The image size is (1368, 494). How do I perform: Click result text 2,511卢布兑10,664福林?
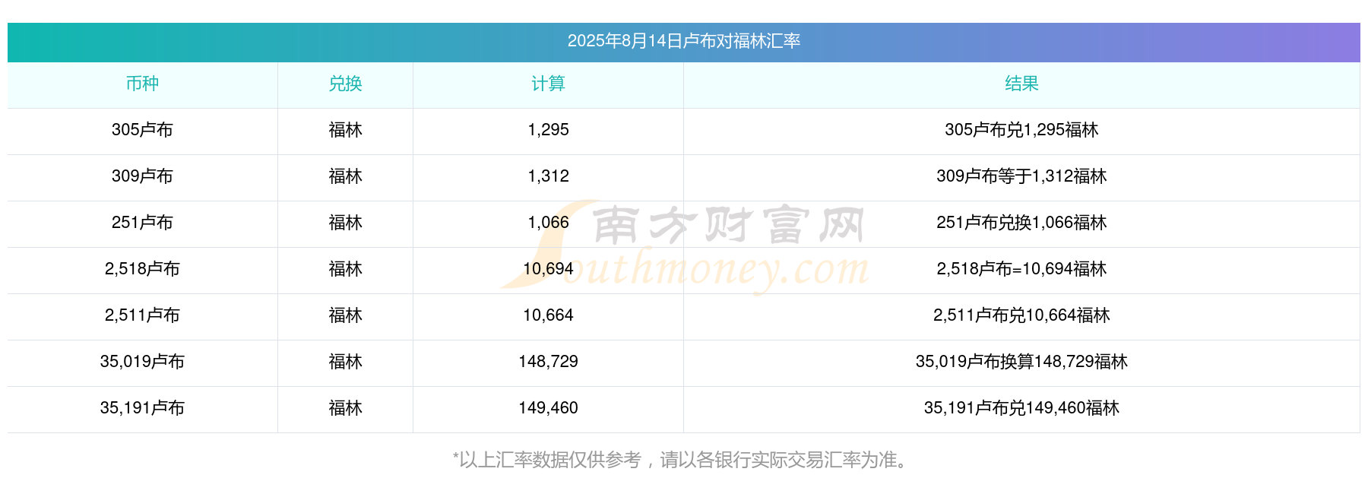[1021, 315]
